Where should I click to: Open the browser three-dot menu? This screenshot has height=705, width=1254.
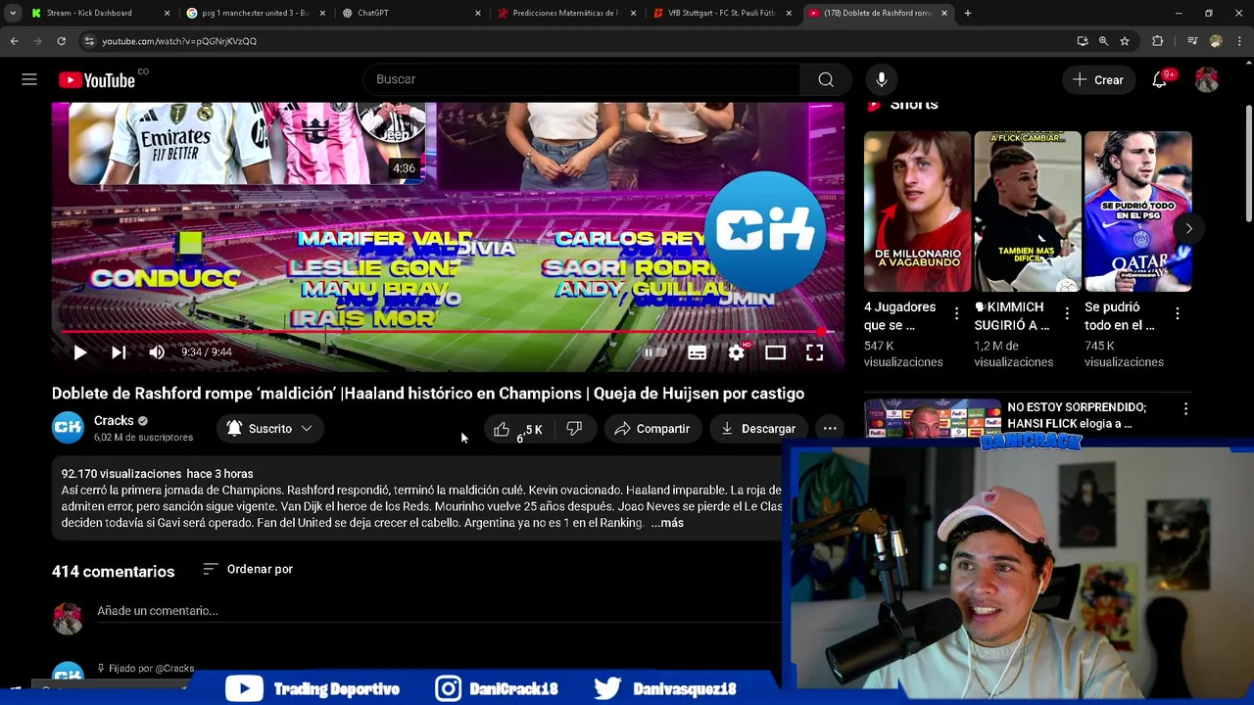[1239, 41]
